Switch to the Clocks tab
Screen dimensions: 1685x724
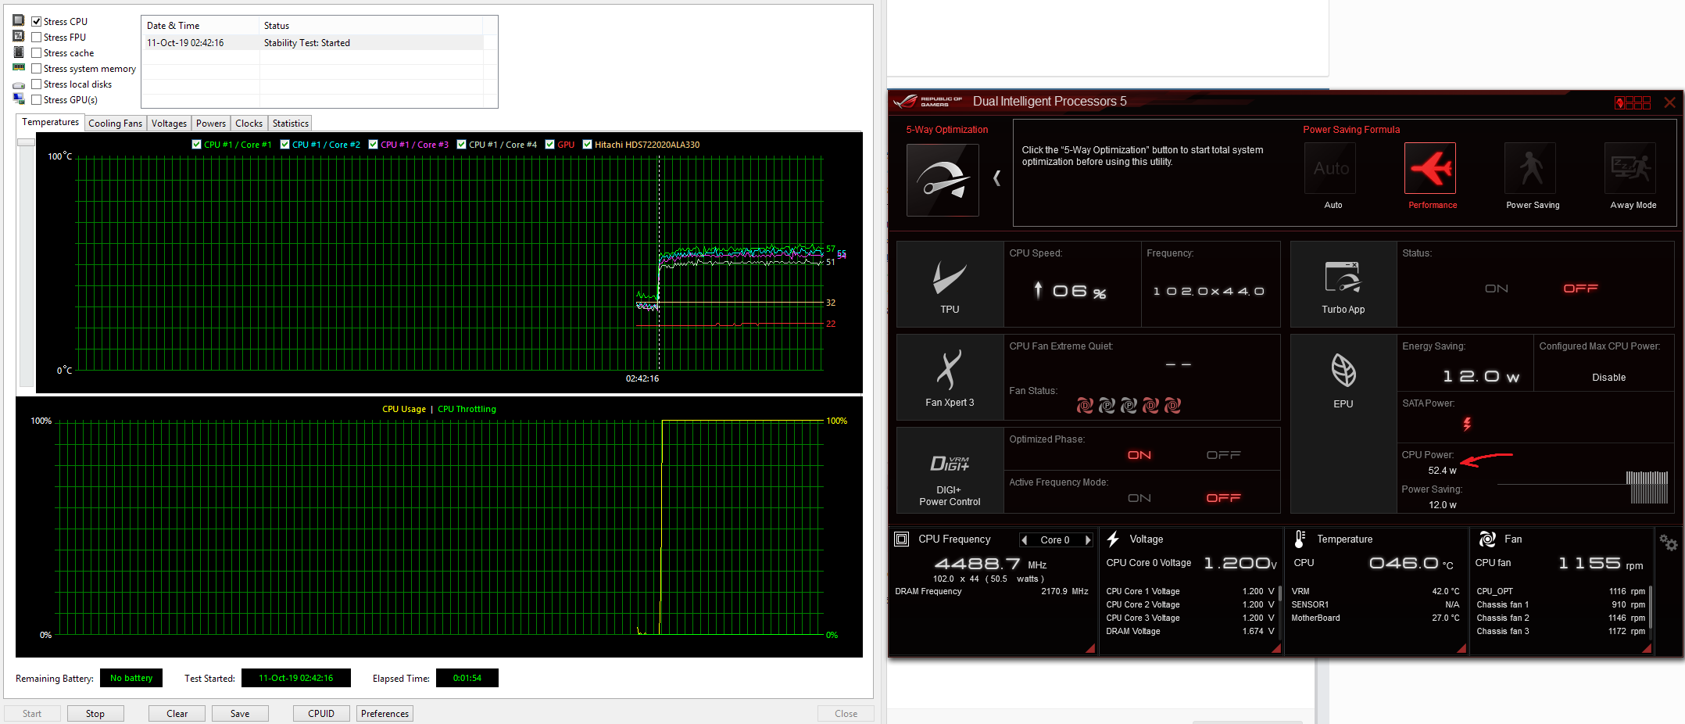(x=249, y=124)
